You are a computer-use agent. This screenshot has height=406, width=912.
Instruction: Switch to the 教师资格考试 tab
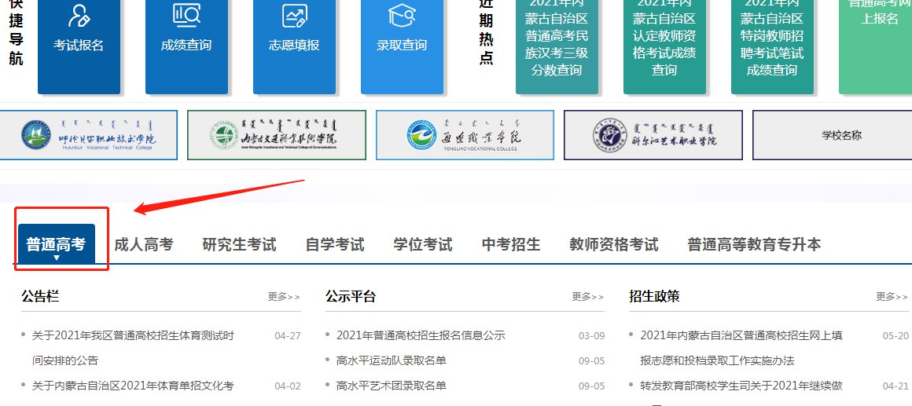tap(613, 244)
